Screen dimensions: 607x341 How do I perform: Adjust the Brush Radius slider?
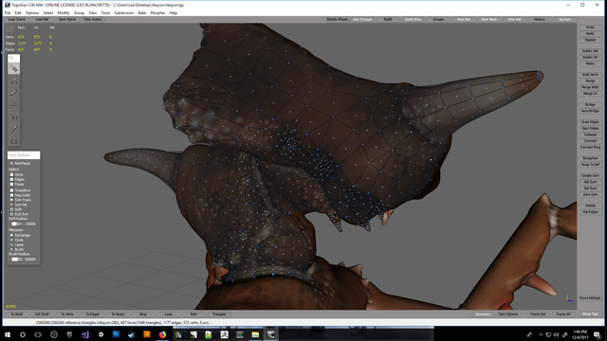(x=24, y=260)
